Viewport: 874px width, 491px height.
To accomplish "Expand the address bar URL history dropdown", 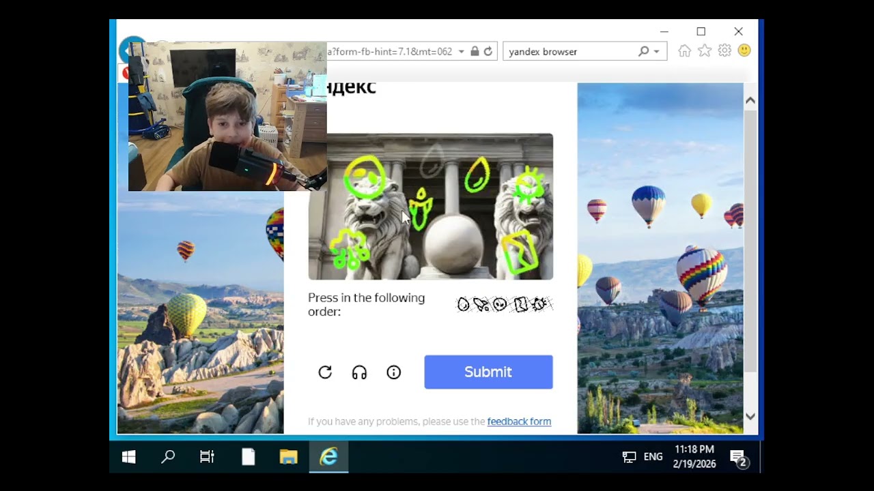I will pyautogui.click(x=462, y=51).
